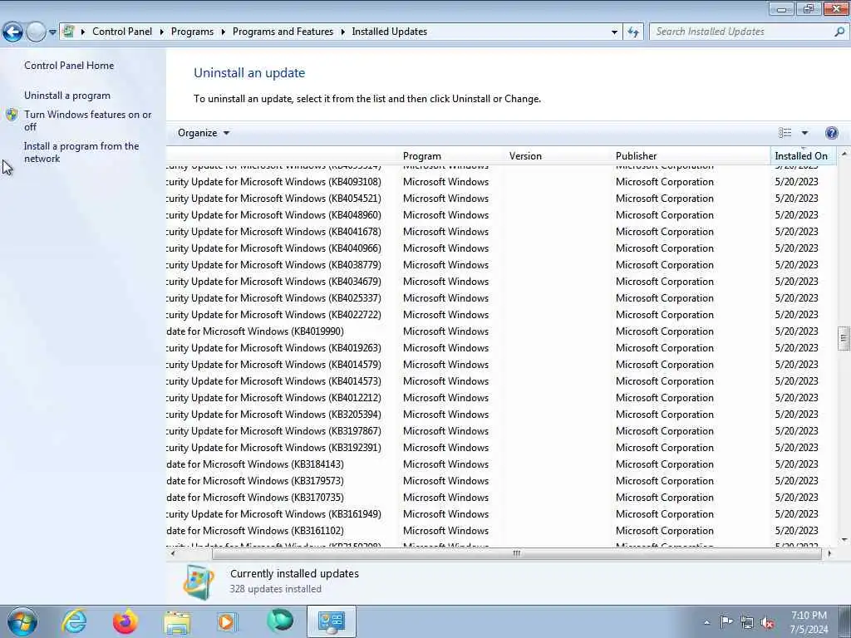Select update KB3170735 row
This screenshot has width=851, height=638.
point(502,498)
